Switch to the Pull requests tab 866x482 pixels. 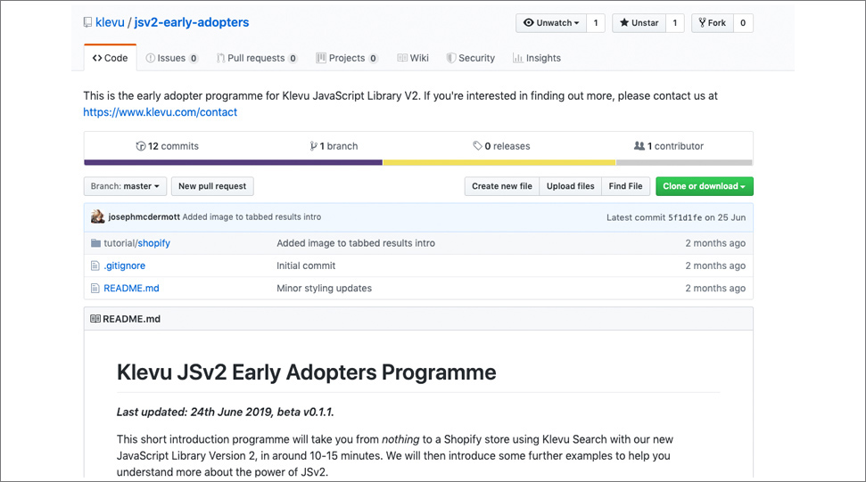point(257,58)
